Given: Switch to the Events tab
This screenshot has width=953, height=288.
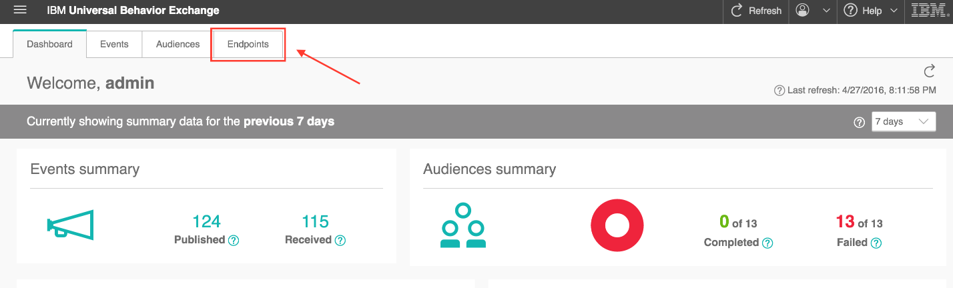Looking at the screenshot, I should (114, 44).
